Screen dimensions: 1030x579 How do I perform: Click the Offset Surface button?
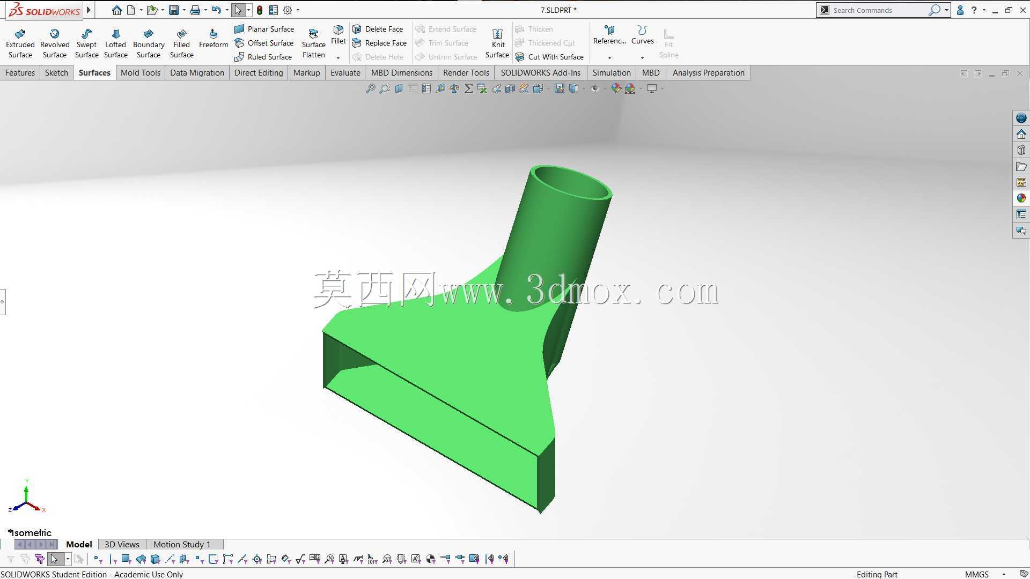click(264, 43)
